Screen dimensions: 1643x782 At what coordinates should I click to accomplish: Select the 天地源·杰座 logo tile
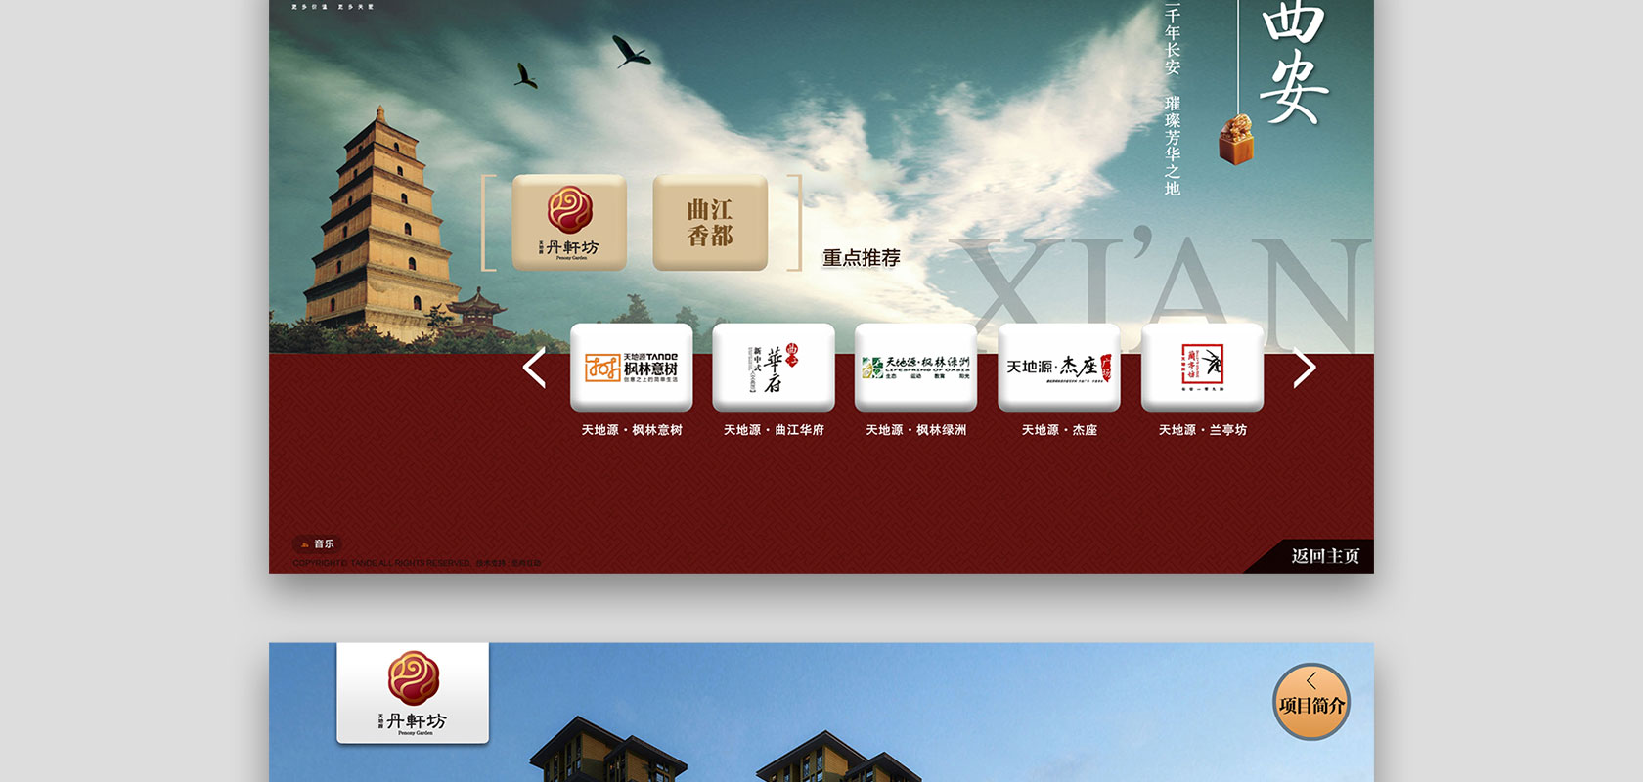[x=1058, y=368]
